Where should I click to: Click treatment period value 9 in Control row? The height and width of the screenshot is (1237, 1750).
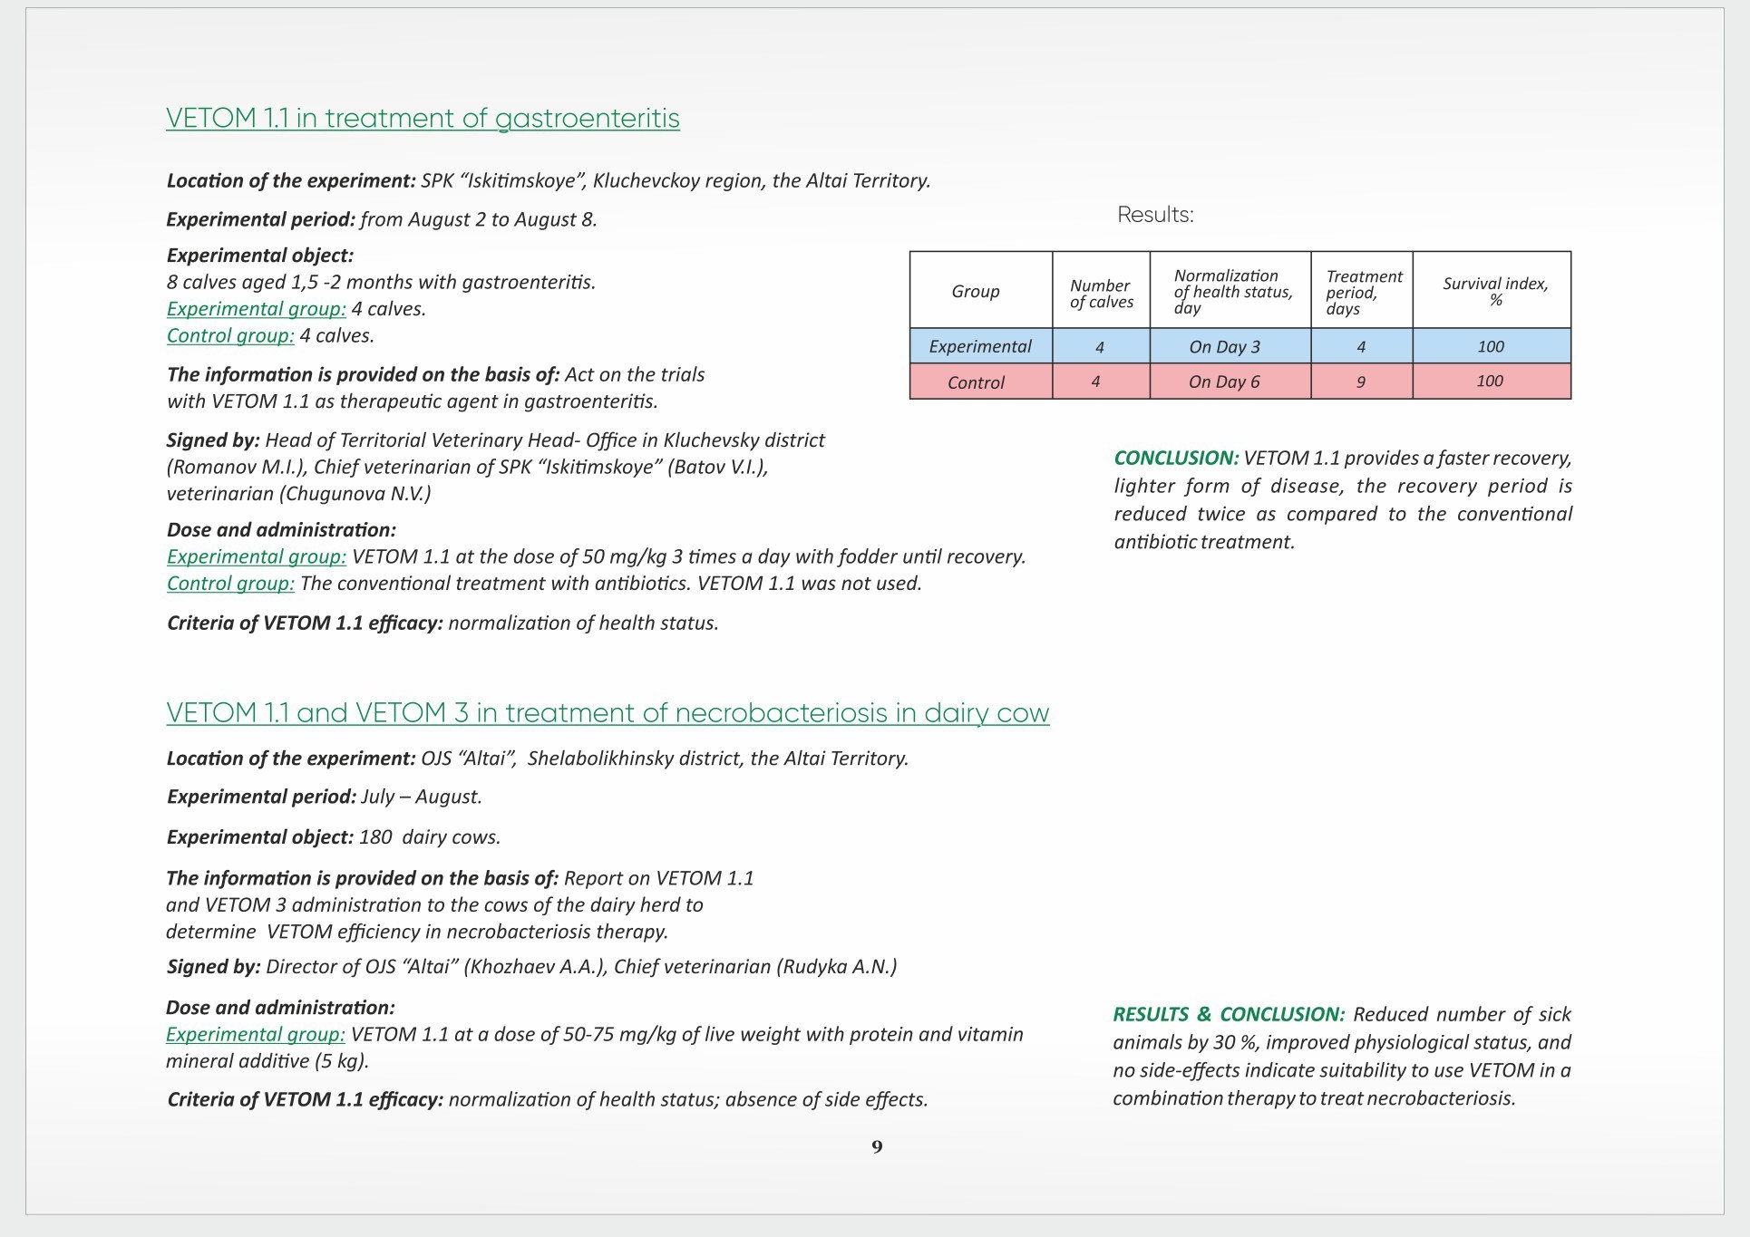tap(1362, 382)
